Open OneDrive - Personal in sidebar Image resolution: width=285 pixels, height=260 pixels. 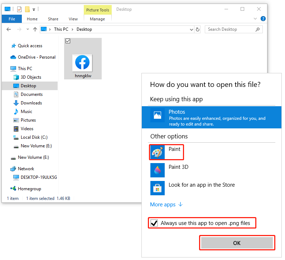tap(37, 57)
